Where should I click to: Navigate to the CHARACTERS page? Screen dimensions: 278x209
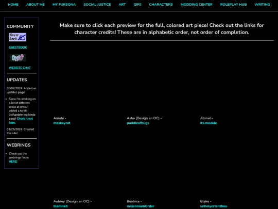point(161,5)
